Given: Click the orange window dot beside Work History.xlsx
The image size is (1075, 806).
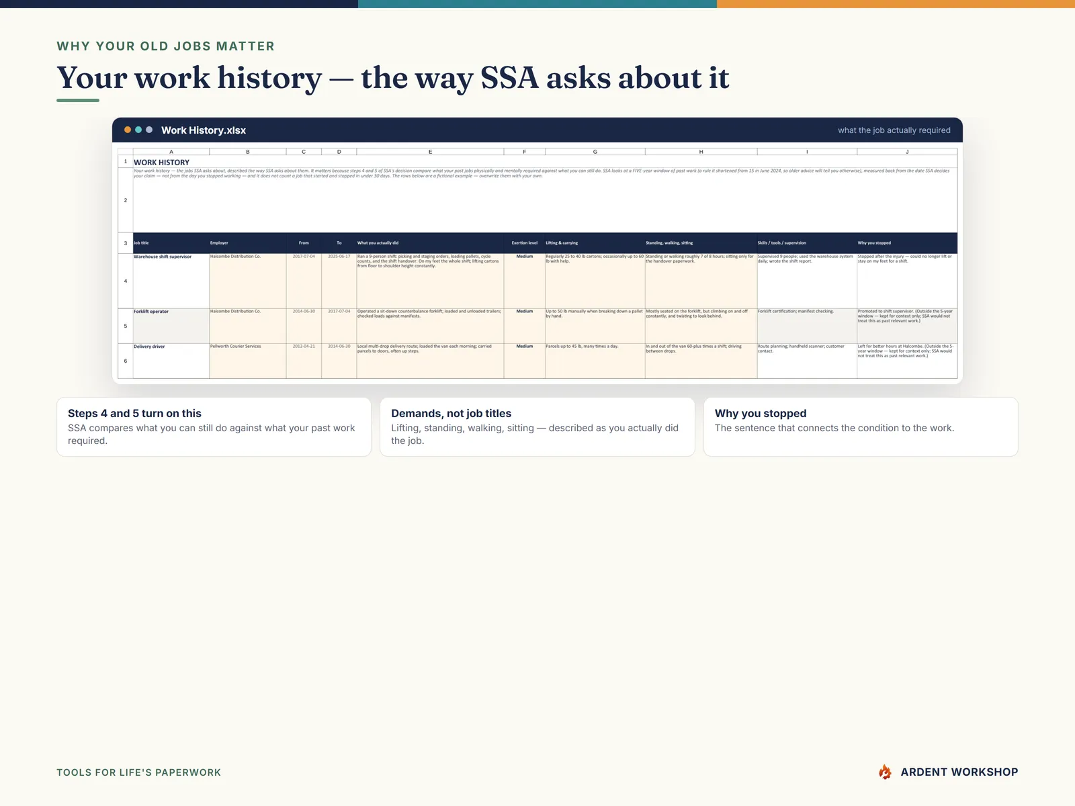Looking at the screenshot, I should click(128, 130).
